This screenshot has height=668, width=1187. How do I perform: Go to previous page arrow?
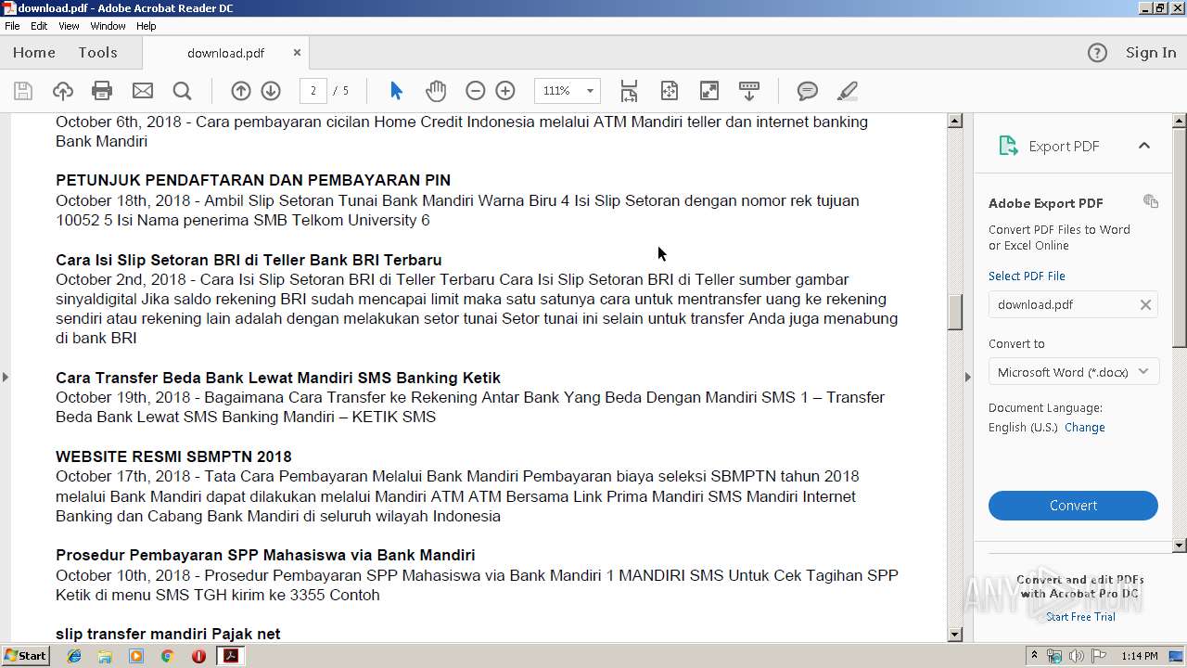[x=241, y=91]
